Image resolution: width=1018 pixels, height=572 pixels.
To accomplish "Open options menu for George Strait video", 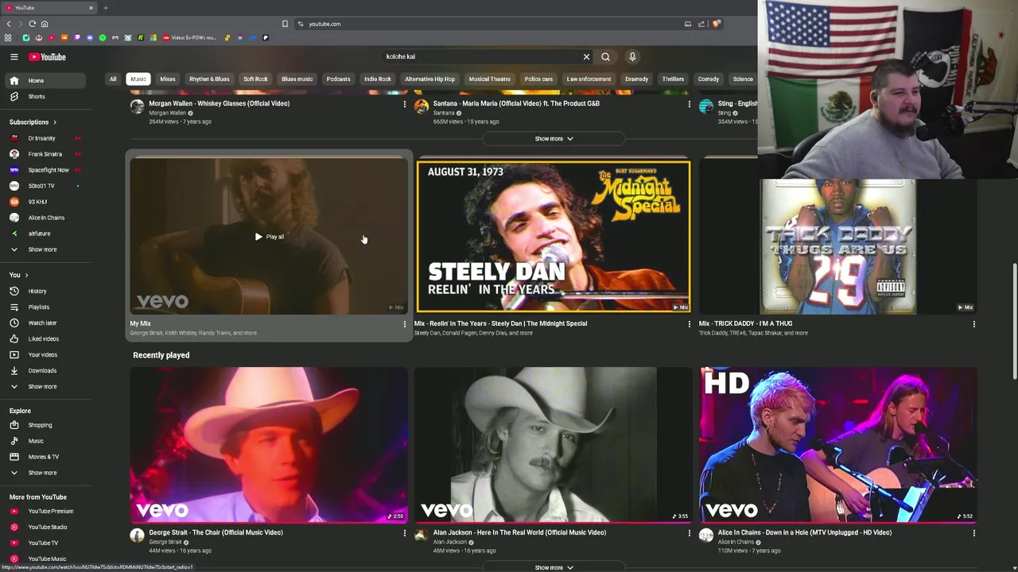I will tap(404, 533).
